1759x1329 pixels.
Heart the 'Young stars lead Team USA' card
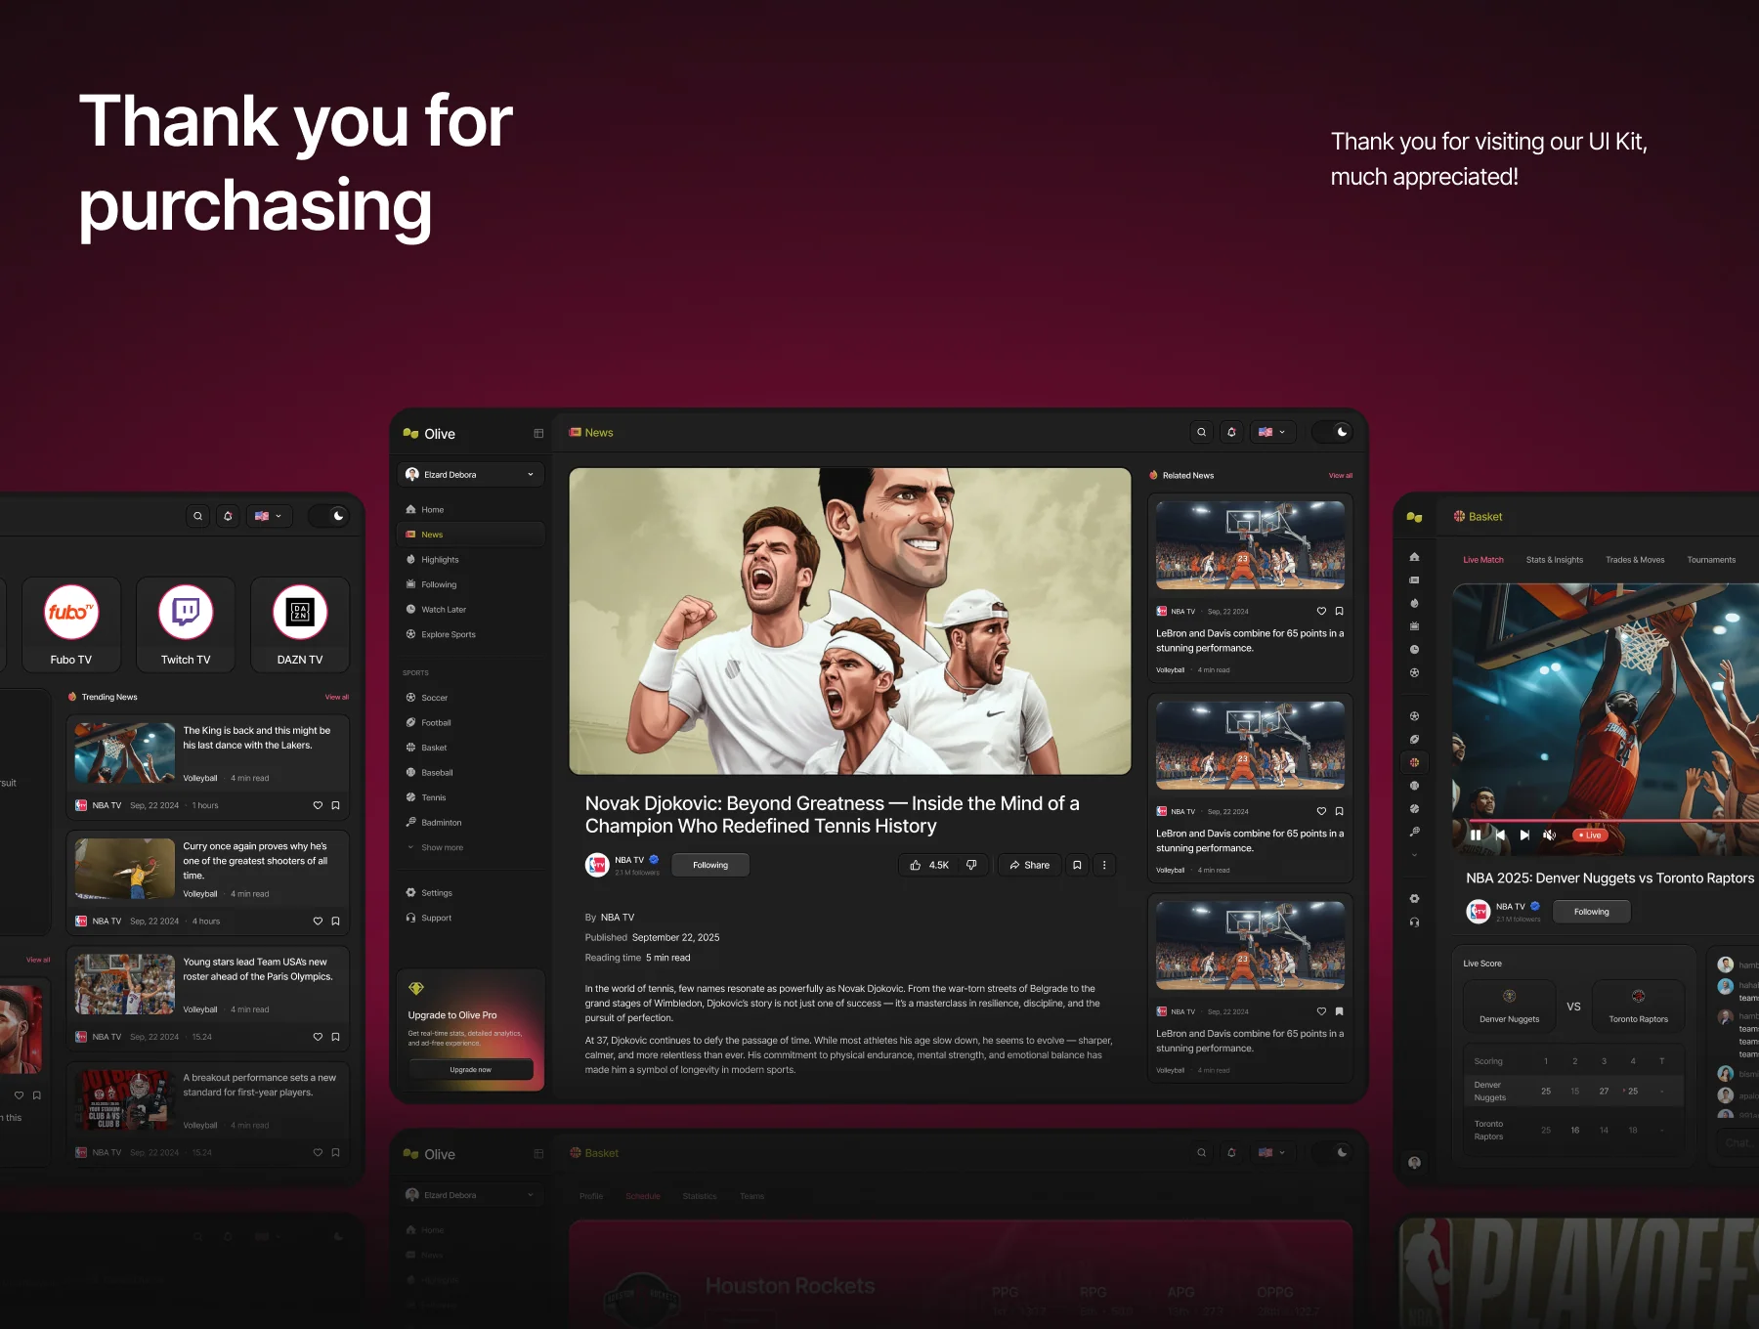tap(318, 1037)
